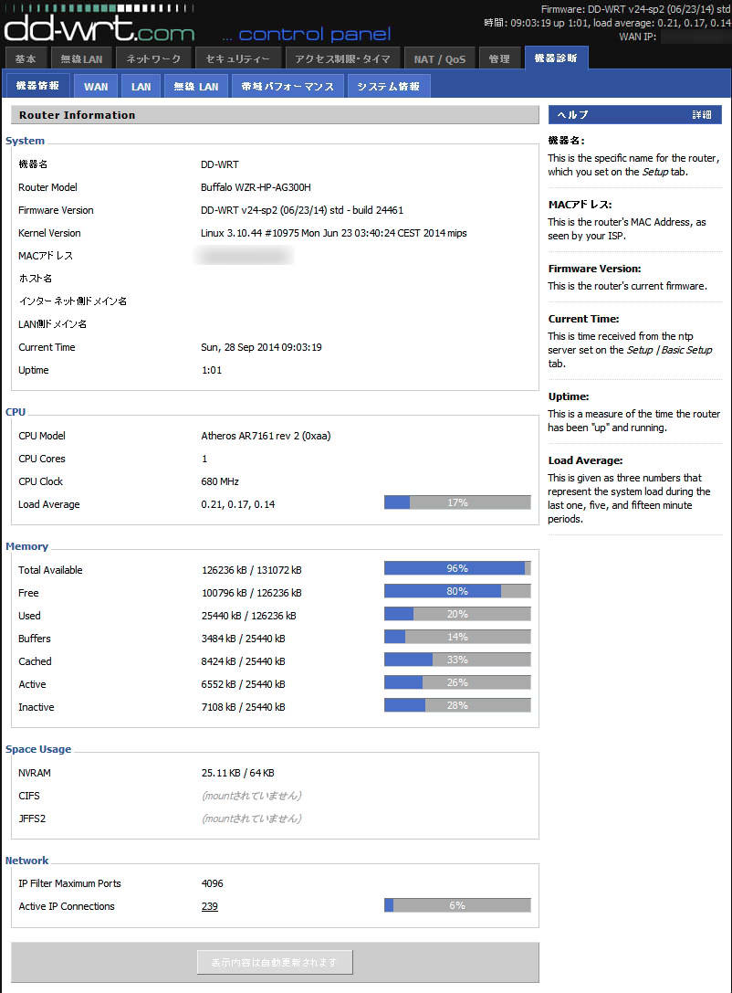
Task: Go to the セキュリティー main tab
Action: click(237, 58)
